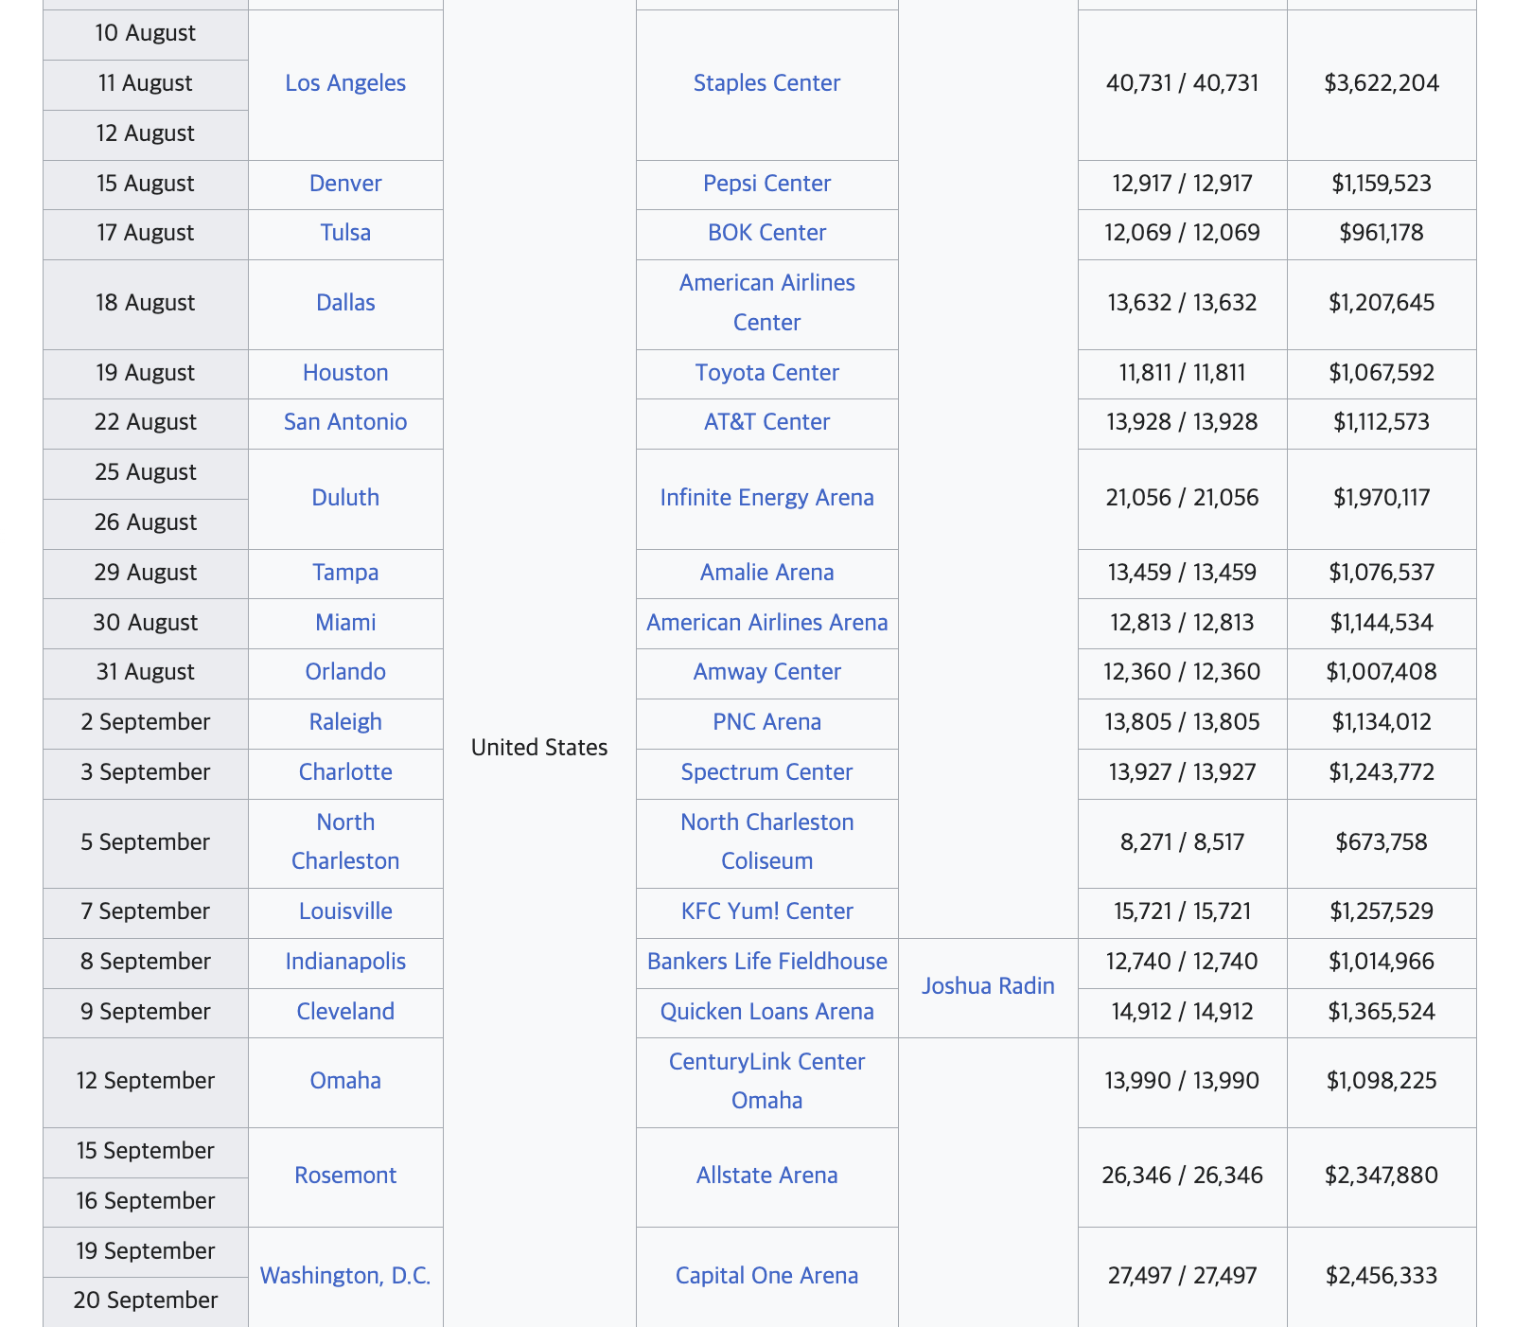The image size is (1514, 1327).
Task: Open the Allstate Arena link
Action: 766,1176
